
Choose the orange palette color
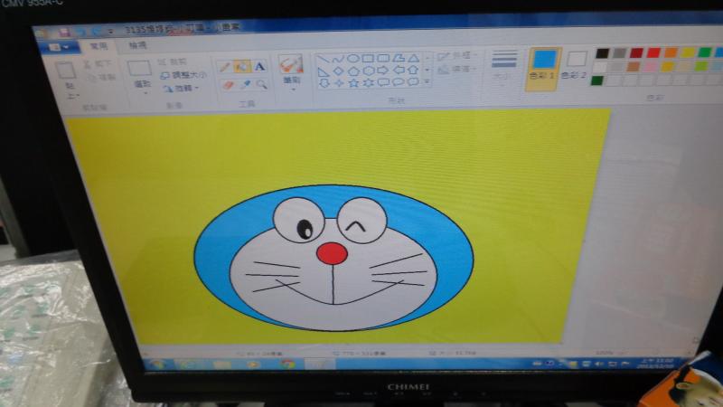[671, 52]
